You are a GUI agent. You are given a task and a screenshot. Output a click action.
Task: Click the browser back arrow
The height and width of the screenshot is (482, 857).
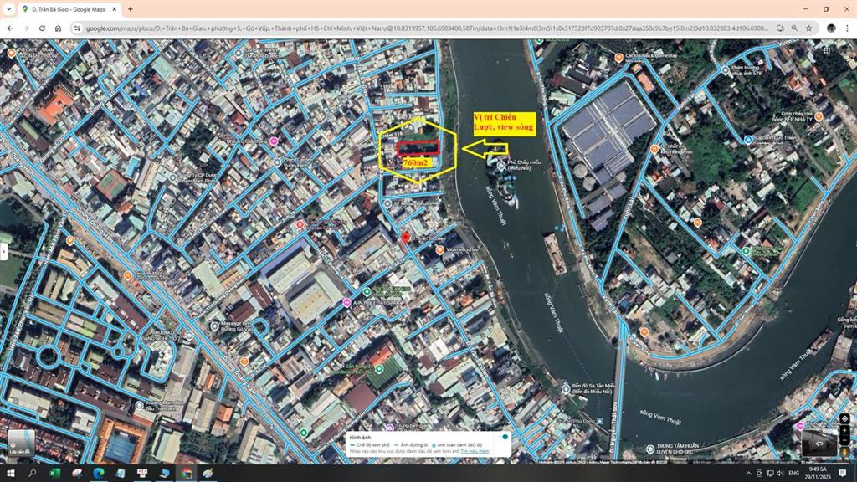click(10, 27)
